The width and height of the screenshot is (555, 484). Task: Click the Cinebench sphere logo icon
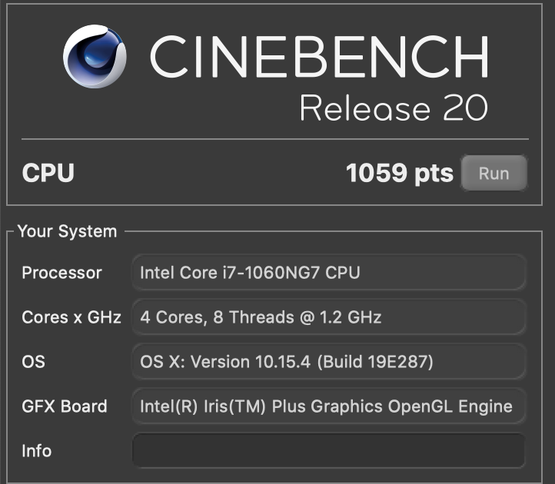[x=95, y=56]
